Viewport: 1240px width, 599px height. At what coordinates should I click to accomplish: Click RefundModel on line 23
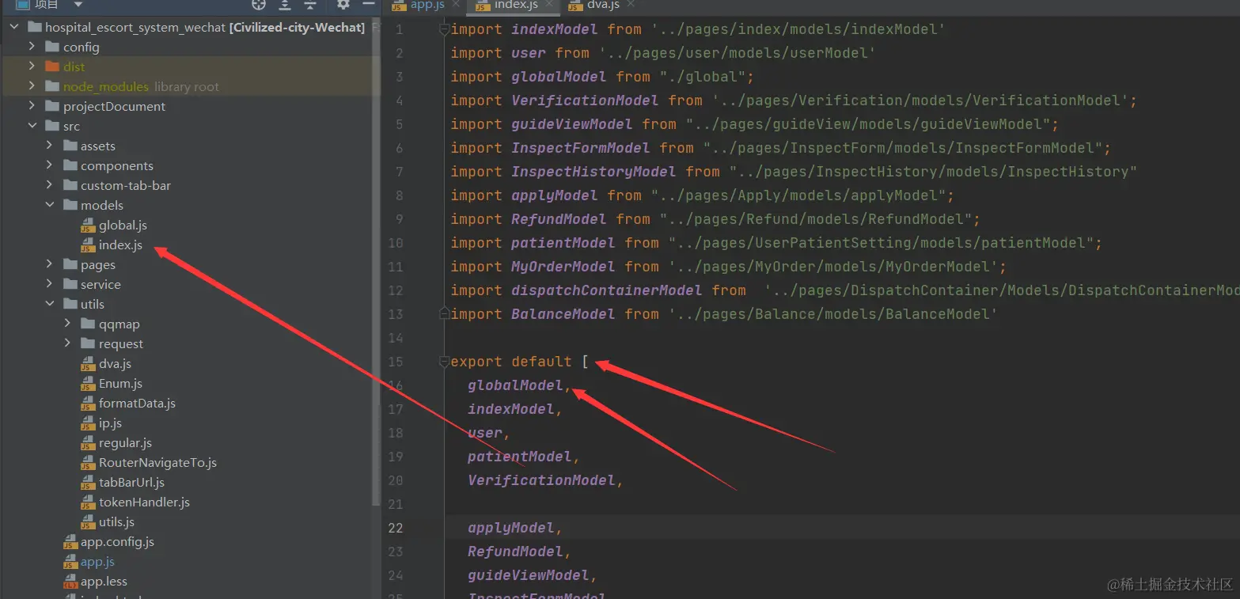click(515, 552)
